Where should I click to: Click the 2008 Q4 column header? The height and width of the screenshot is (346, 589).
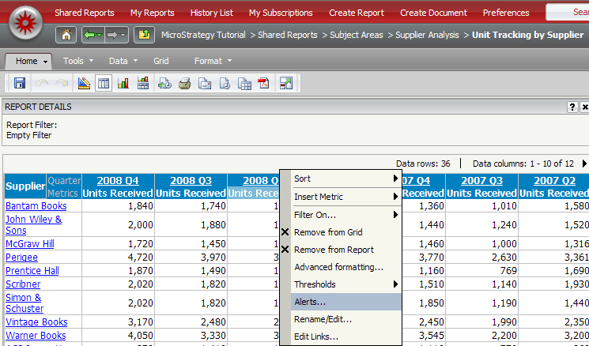tap(118, 181)
